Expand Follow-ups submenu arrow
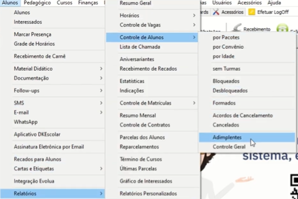The width and height of the screenshot is (298, 199). (x=101, y=90)
